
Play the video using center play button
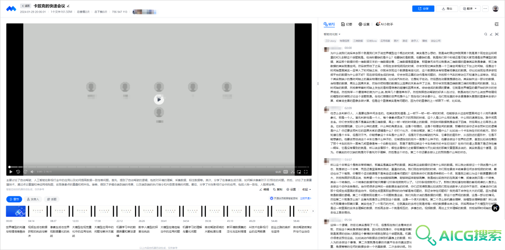(159, 100)
